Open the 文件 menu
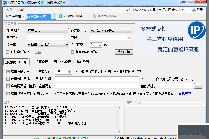 coord(10,10)
